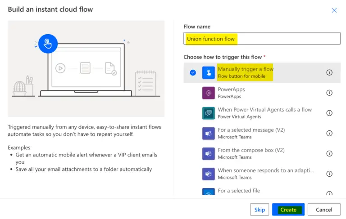Click Teams icon for compose box trigger
Screen dimensions: 346x219
209,153
